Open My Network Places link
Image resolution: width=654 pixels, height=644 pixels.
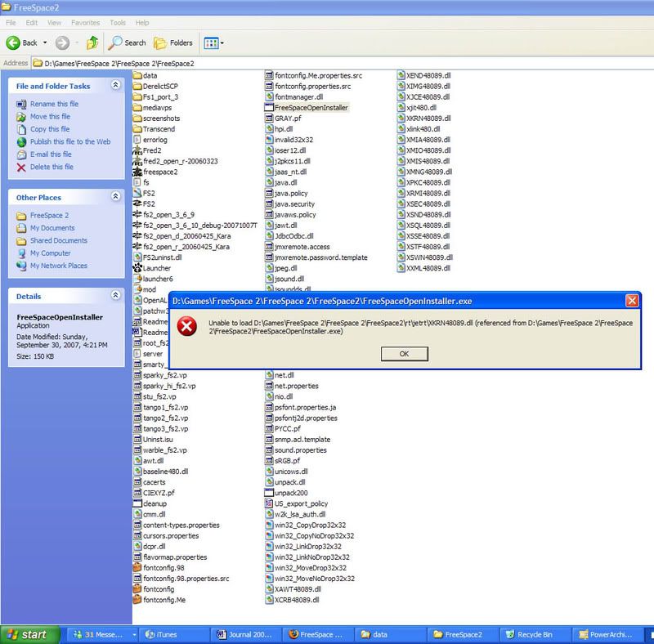(59, 266)
